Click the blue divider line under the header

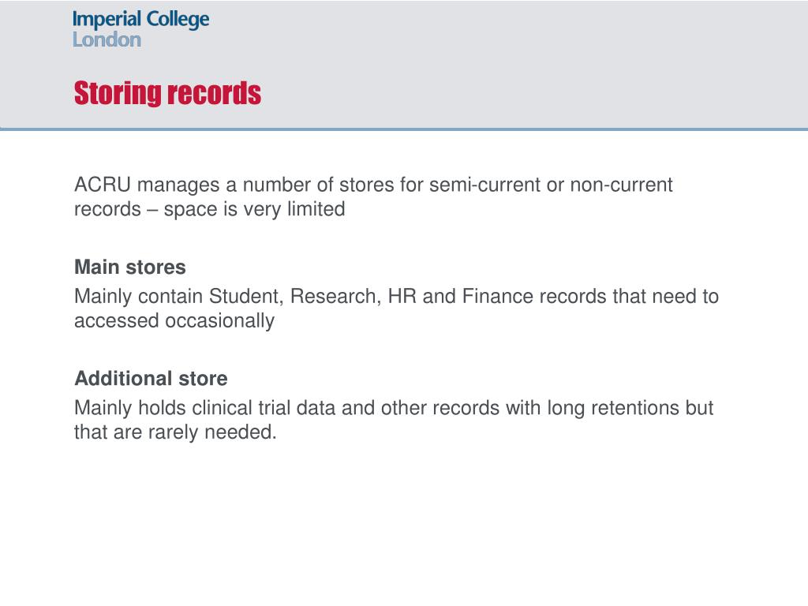point(404,129)
